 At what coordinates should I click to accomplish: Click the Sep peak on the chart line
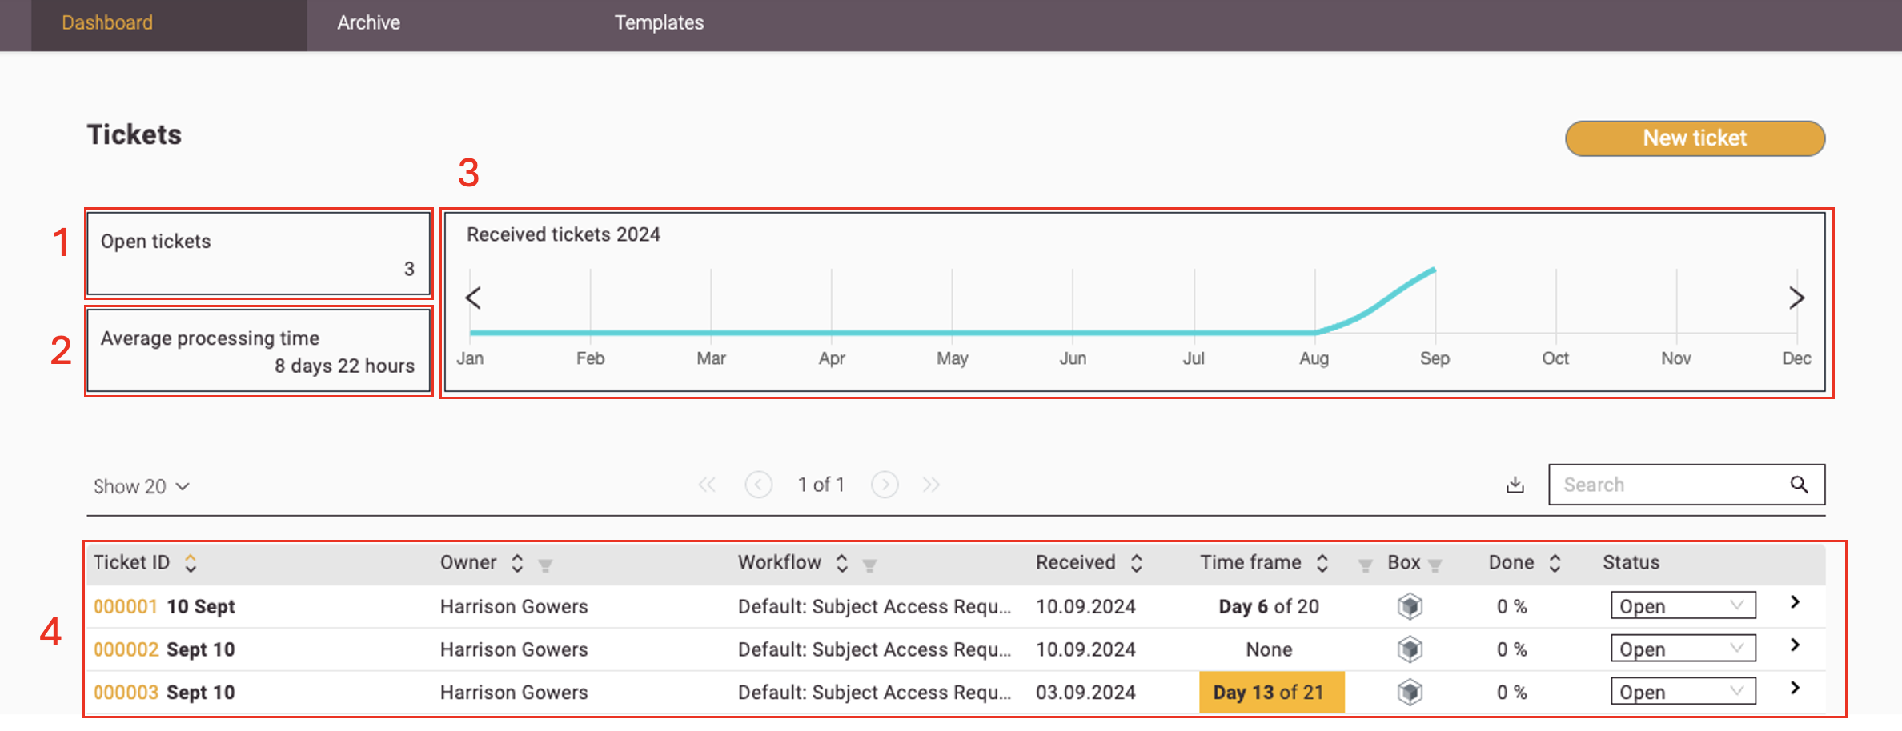[x=1434, y=270]
